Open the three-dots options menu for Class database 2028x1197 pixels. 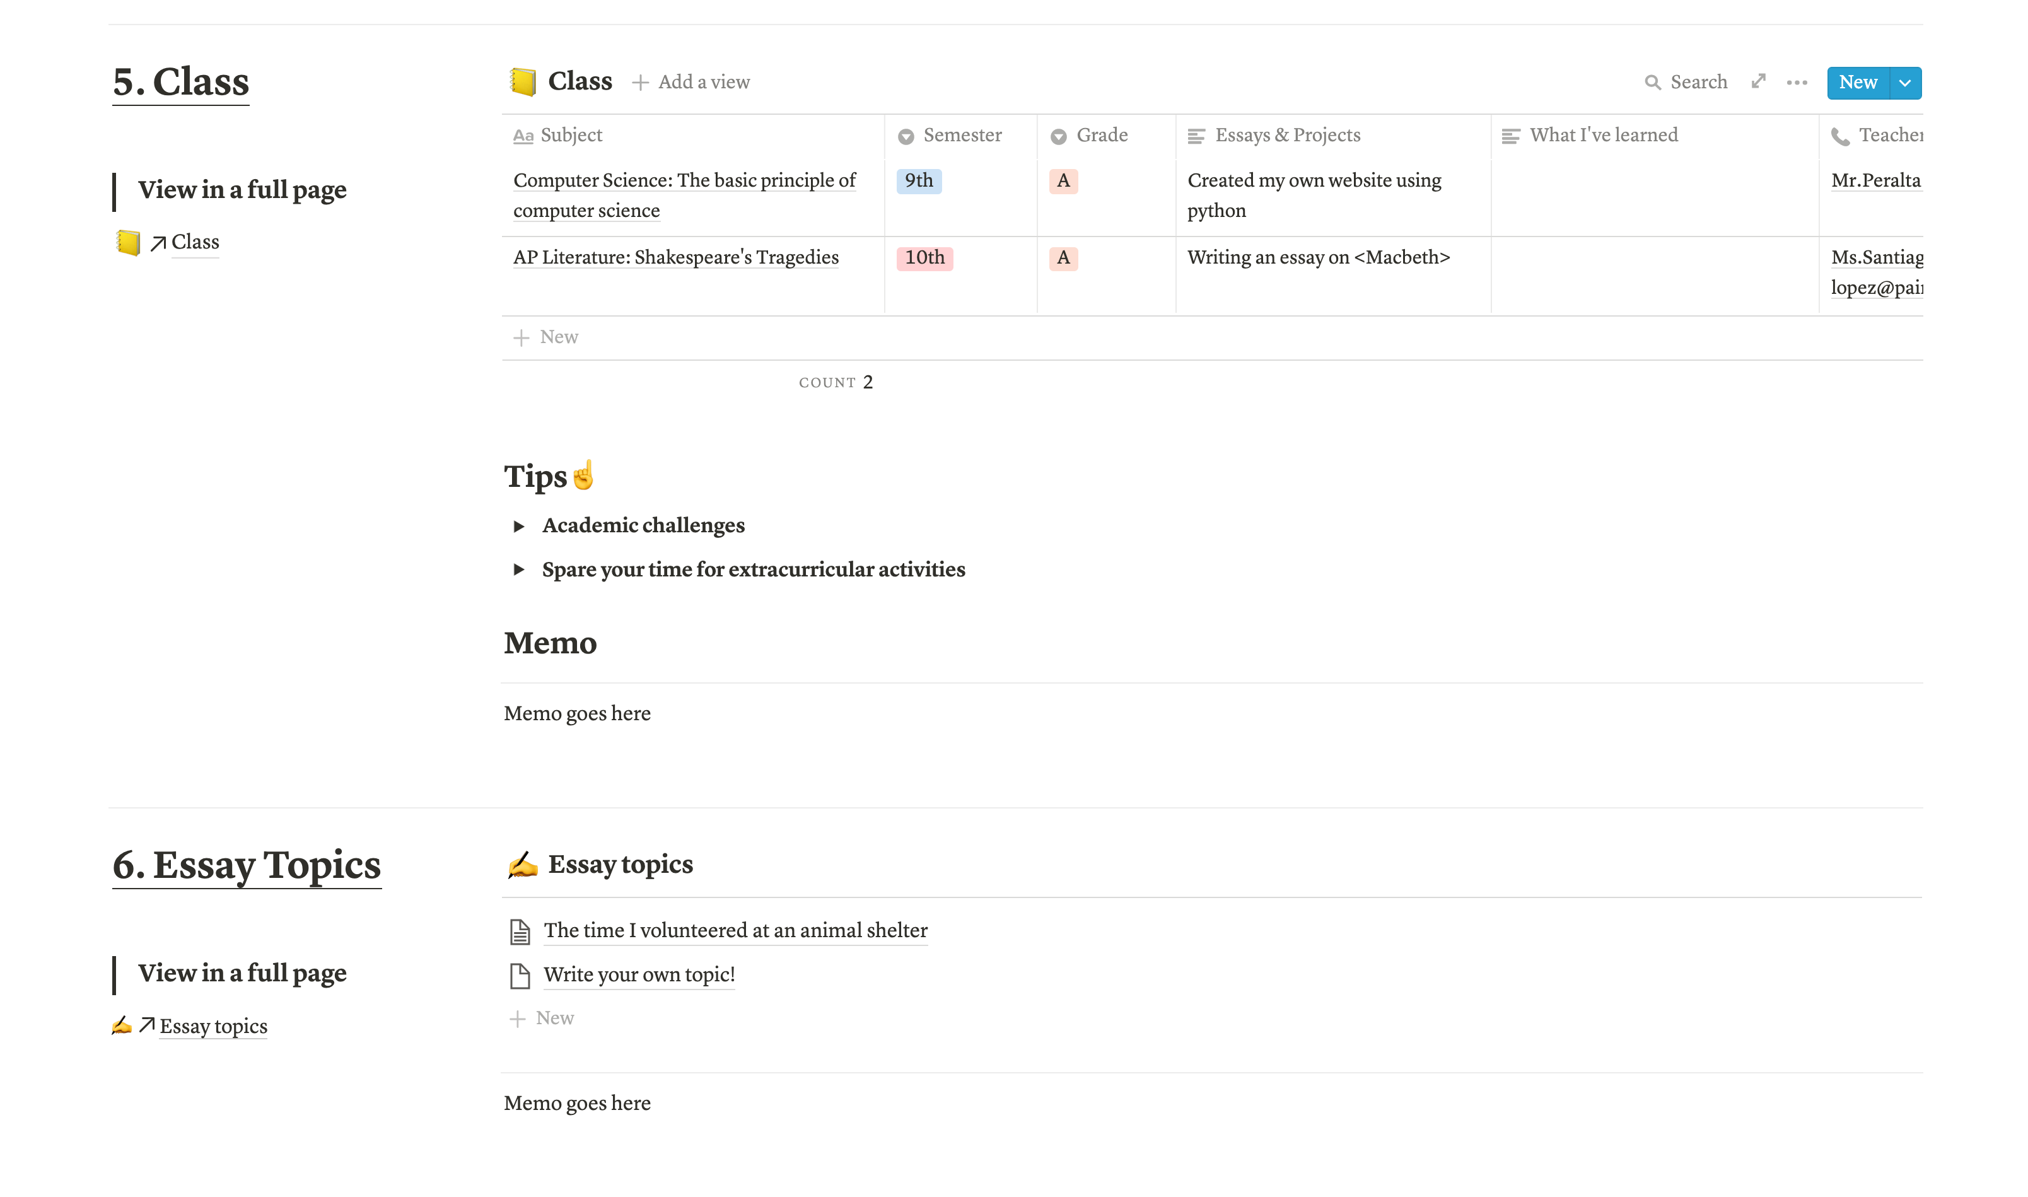pyautogui.click(x=1797, y=82)
